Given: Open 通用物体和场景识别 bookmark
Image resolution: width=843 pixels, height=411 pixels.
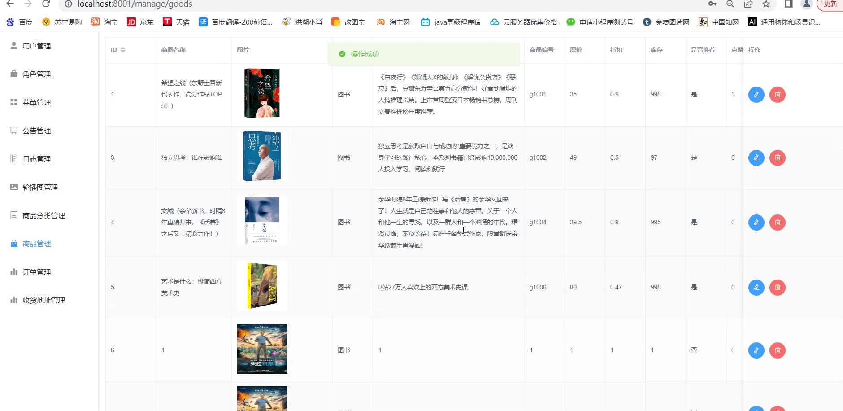Looking at the screenshot, I should 784,22.
